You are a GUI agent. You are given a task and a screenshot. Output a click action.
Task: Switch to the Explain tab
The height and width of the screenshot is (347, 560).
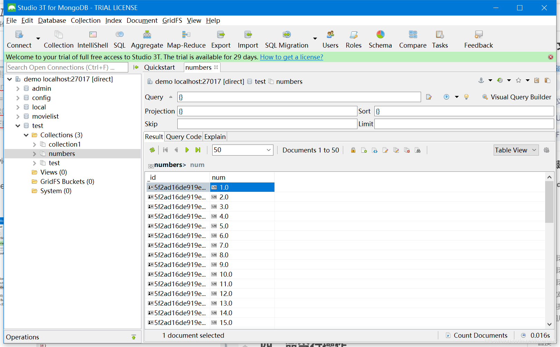tap(215, 137)
